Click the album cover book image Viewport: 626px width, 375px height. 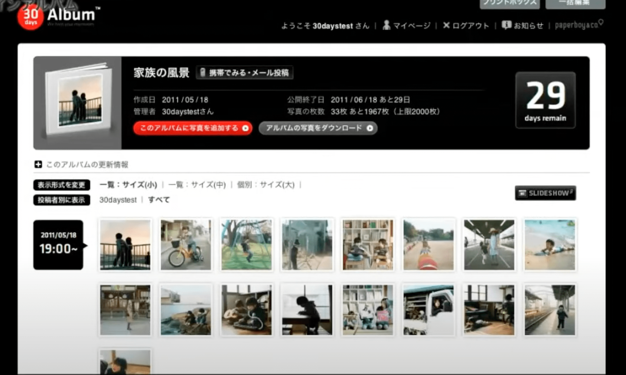[x=78, y=101]
